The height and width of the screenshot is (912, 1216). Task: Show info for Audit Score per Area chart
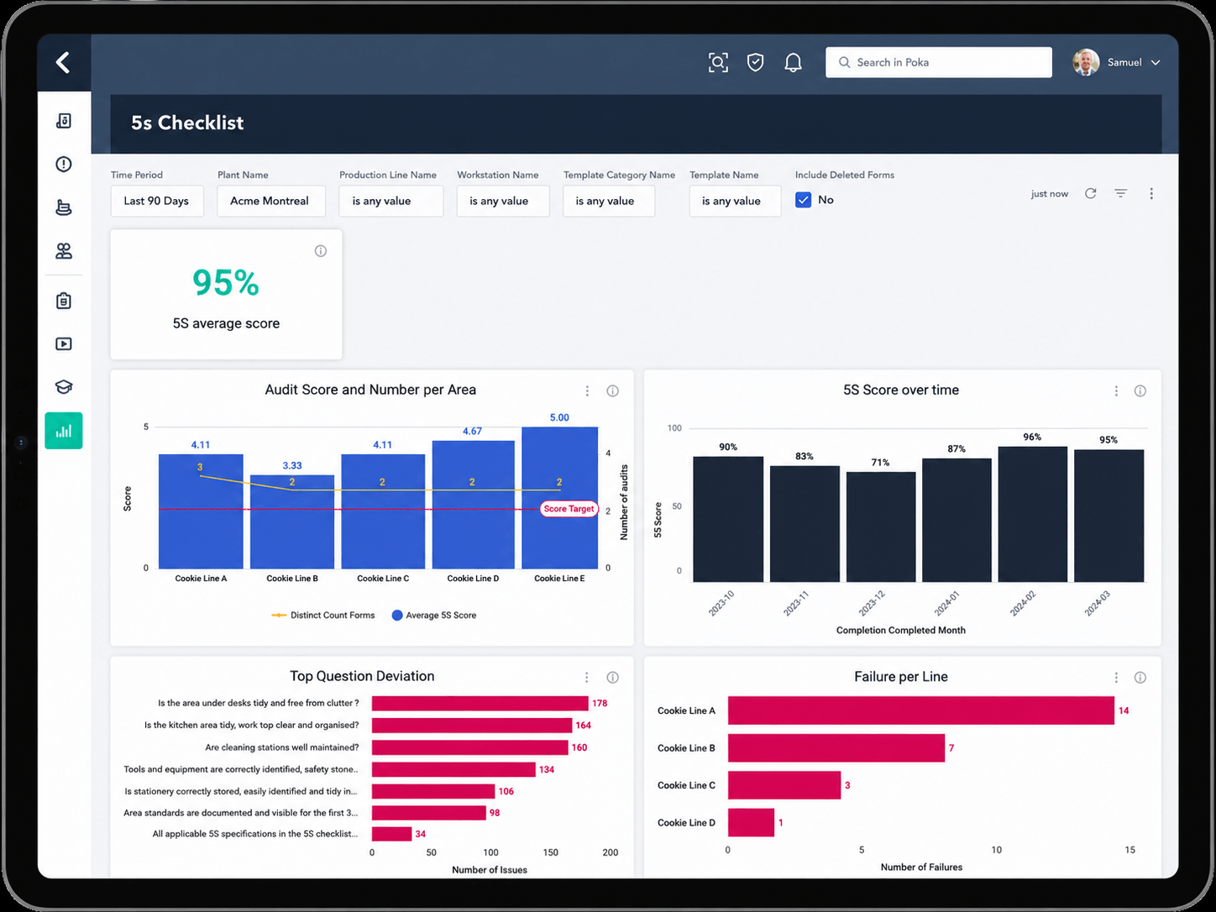click(613, 390)
